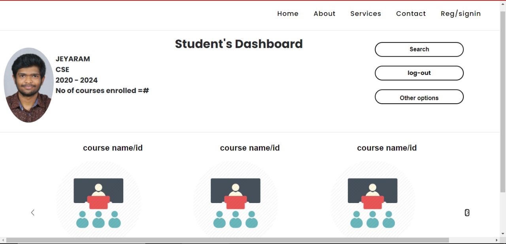
Task: Open the Services menu item
Action: tap(366, 13)
